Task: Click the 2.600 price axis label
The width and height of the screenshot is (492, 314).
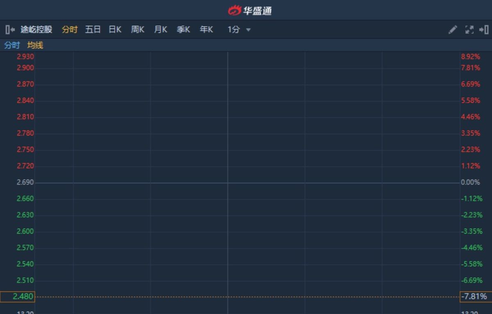Action: (x=25, y=232)
